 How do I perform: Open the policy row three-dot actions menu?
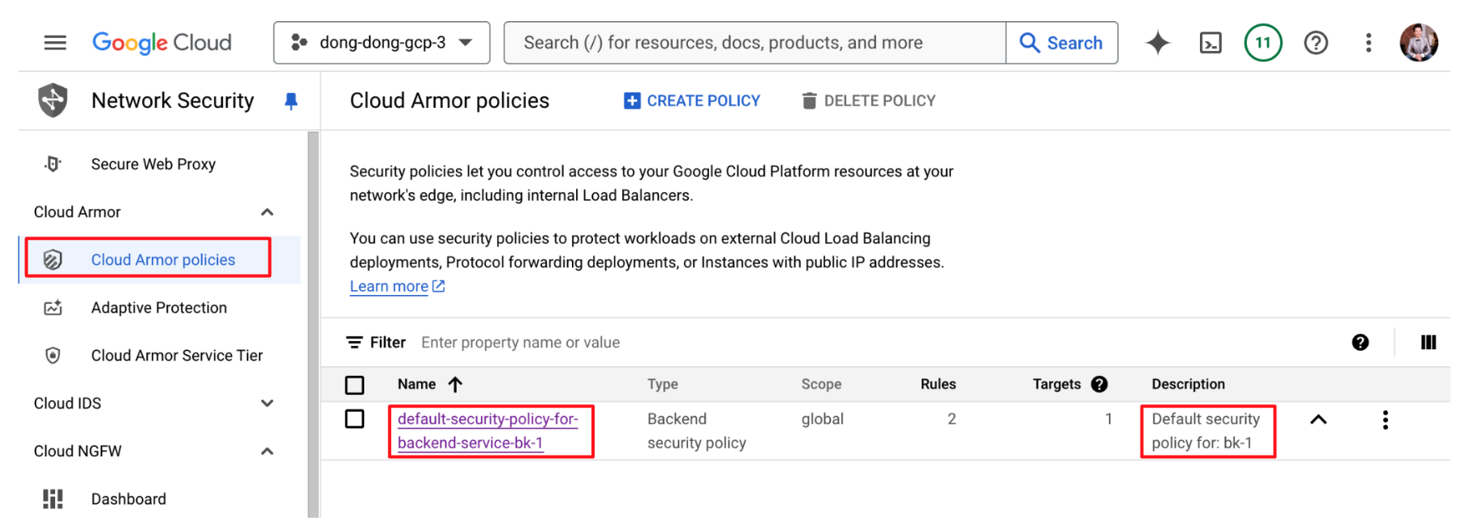1385,420
